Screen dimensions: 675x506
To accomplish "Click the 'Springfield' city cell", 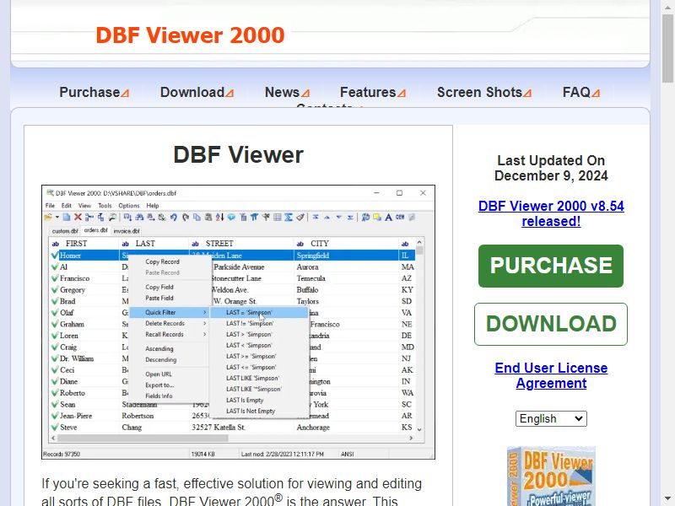I will [x=312, y=256].
